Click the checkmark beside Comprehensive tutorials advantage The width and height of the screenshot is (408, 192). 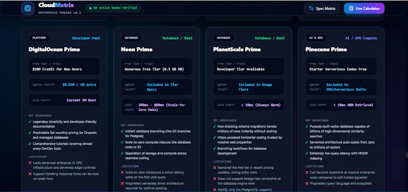[30, 144]
